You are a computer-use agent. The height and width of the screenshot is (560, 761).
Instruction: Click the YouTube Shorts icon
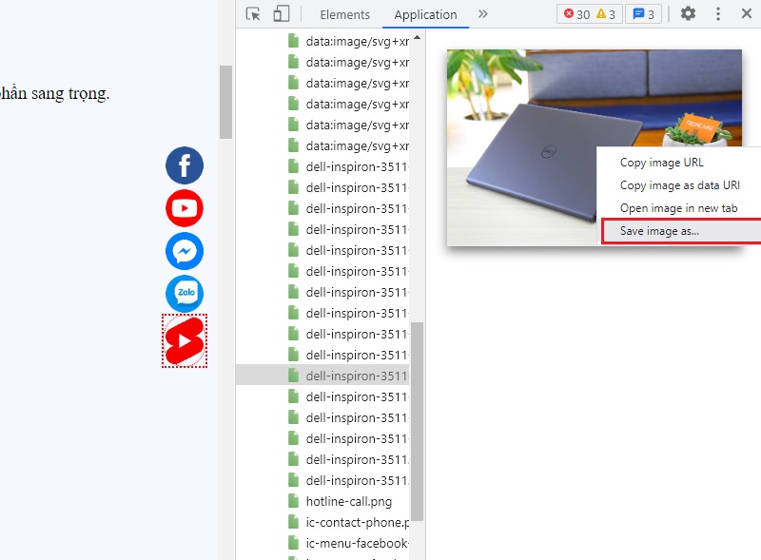(185, 340)
